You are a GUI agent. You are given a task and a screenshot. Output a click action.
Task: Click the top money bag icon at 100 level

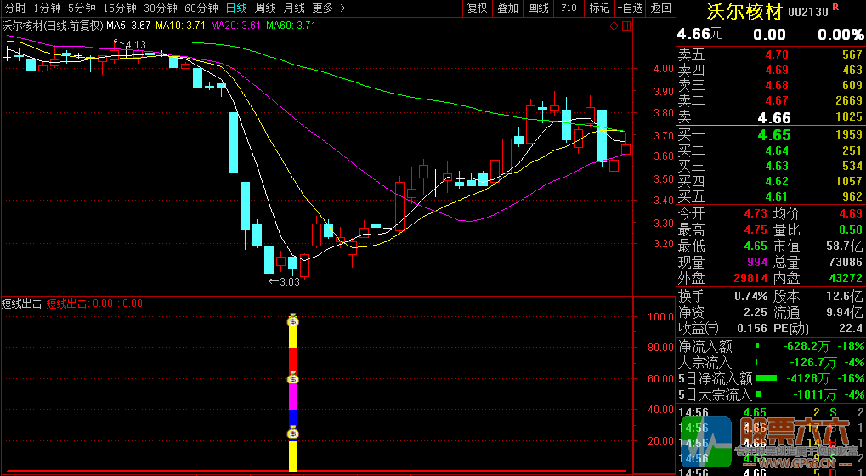[293, 320]
